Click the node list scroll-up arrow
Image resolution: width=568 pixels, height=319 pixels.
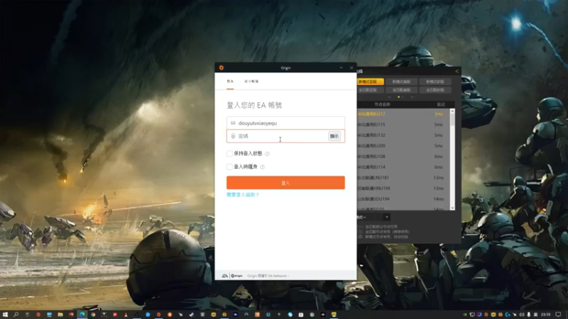click(x=452, y=111)
